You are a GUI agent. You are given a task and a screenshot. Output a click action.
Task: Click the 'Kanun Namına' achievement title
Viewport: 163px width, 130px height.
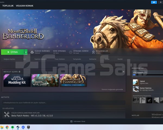click(145, 88)
